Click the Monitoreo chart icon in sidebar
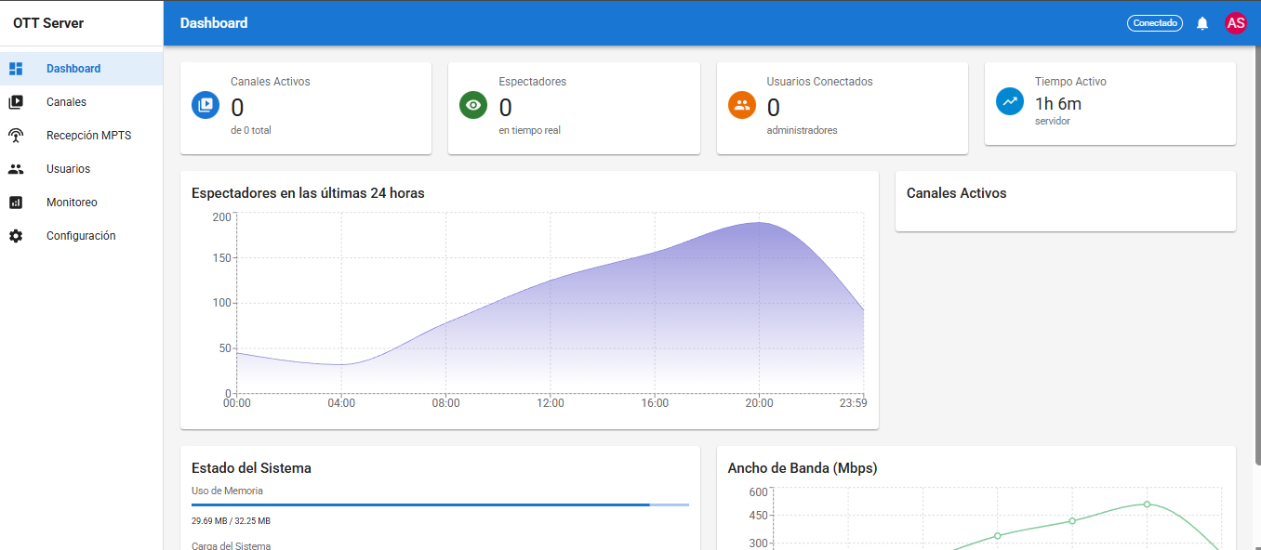1261x550 pixels. [x=16, y=203]
